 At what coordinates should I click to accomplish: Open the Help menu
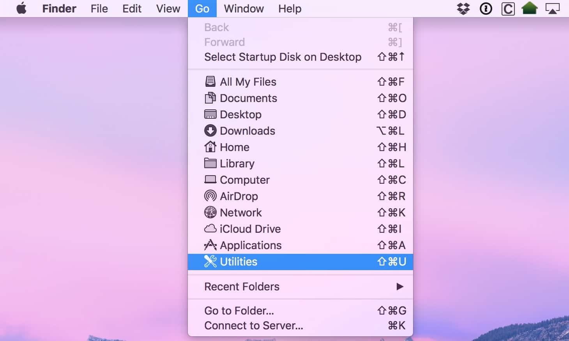click(290, 9)
